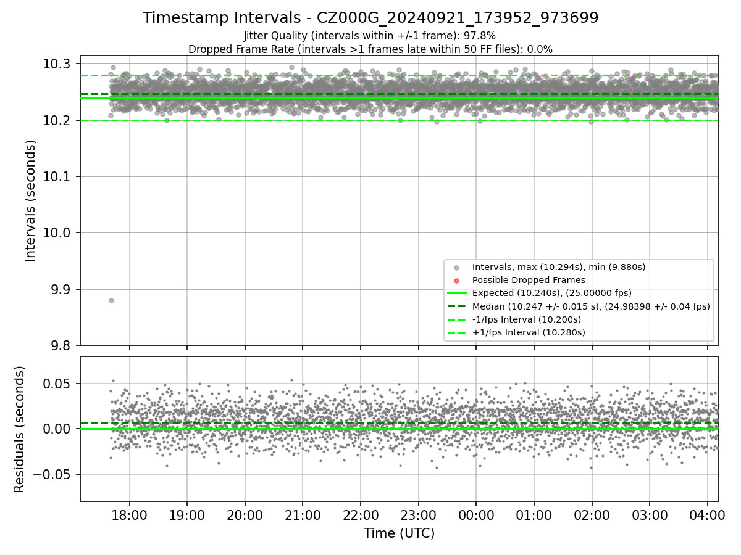Screen dimensions: 741x555
Task: Click the 21:00 x-axis tick label
Action: [x=303, y=515]
